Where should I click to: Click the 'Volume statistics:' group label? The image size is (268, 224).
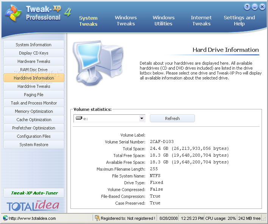tap(92, 109)
